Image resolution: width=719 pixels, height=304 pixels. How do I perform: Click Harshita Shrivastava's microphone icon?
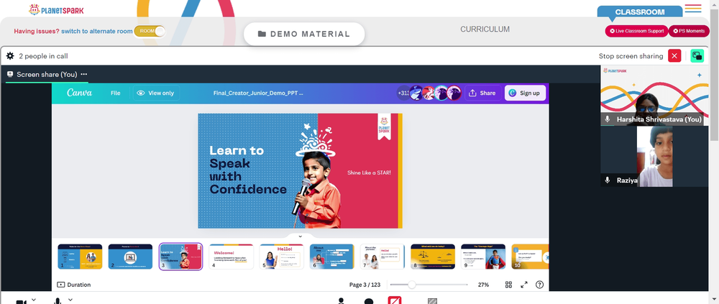tap(608, 119)
